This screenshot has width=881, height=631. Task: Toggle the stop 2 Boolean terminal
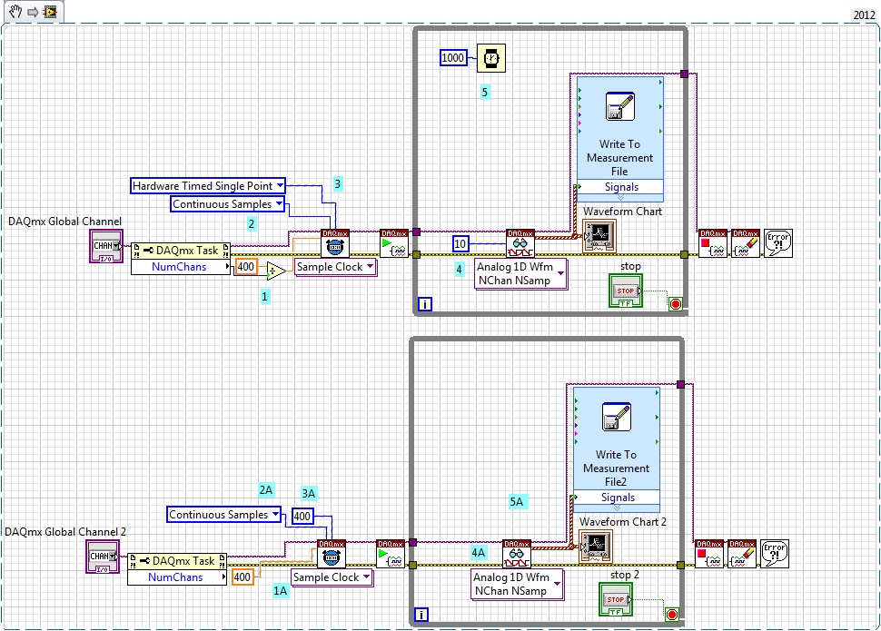616,599
